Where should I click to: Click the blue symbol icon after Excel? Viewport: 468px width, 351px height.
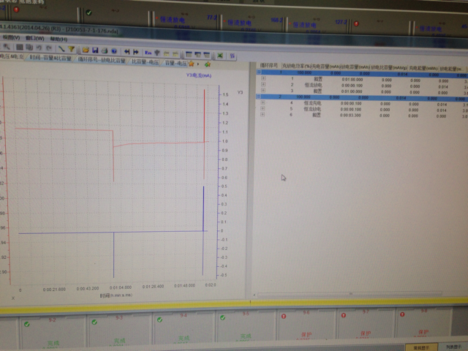click(233, 56)
